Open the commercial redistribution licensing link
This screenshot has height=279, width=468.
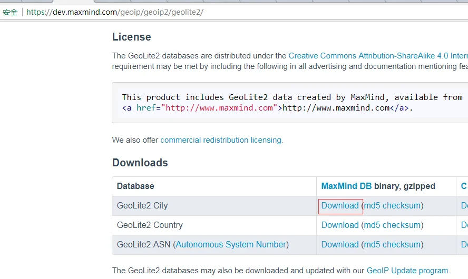coord(221,140)
